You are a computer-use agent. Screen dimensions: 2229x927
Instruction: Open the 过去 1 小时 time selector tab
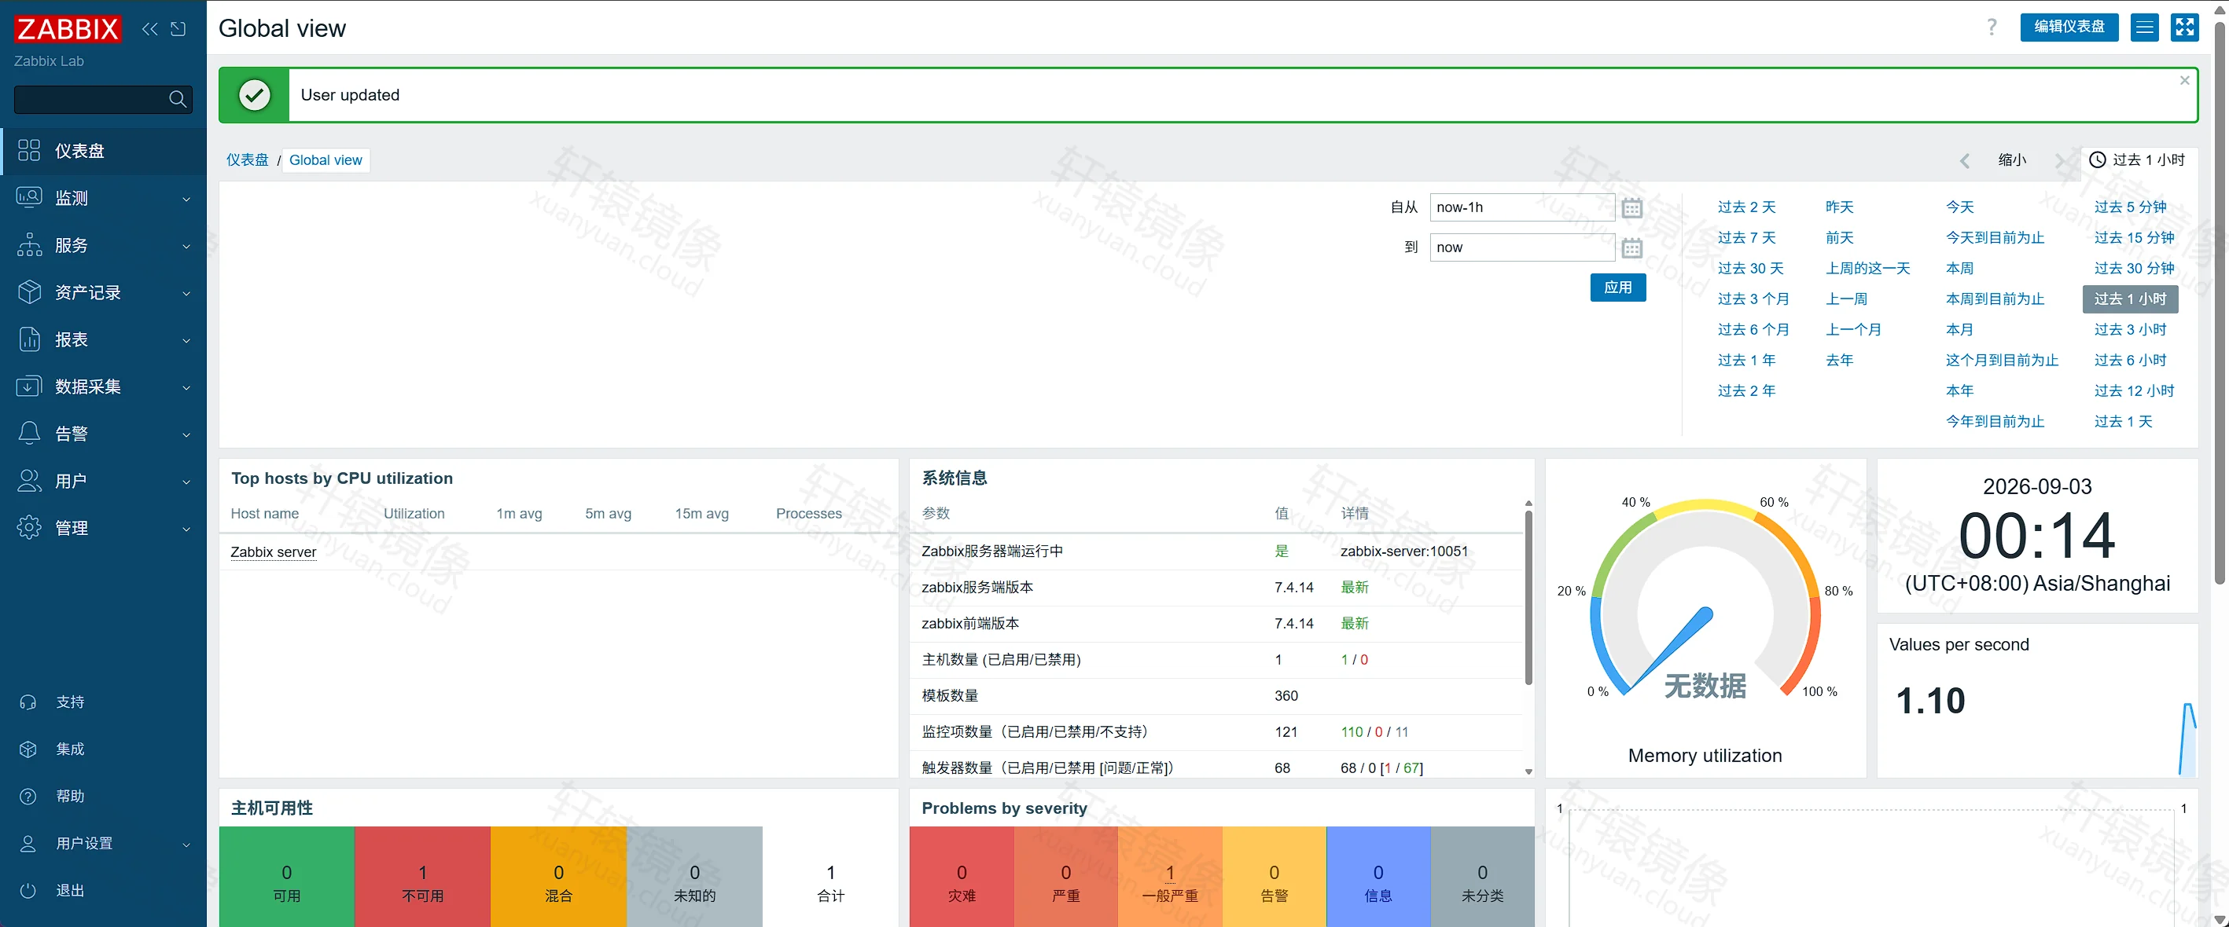(2137, 160)
